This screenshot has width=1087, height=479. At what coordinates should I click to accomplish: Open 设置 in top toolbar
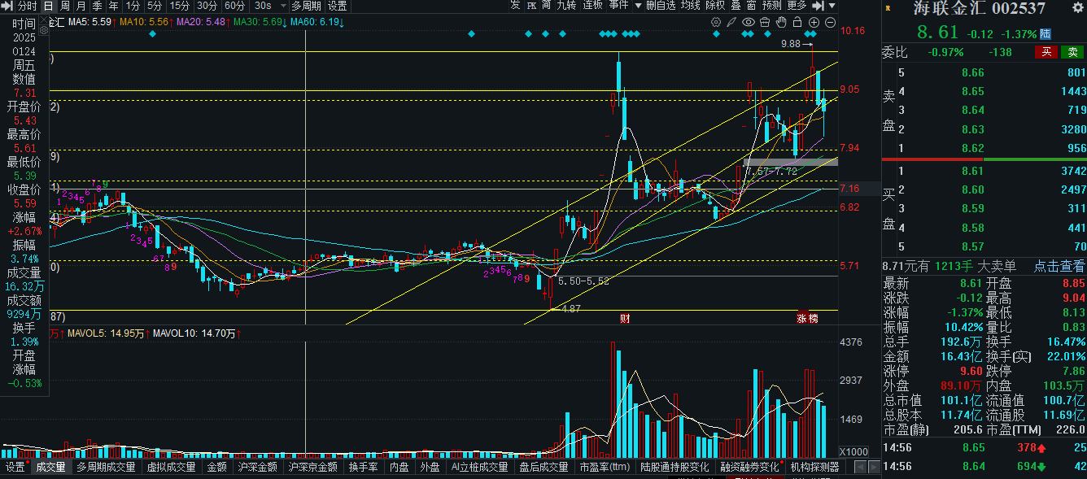338,6
